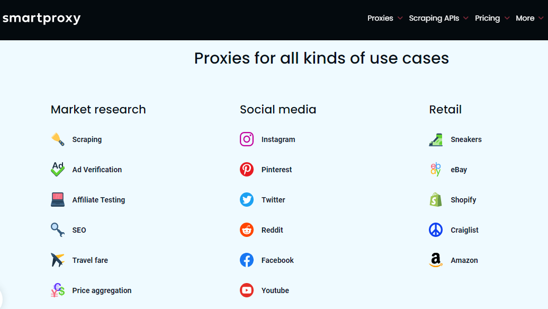Expand the Pricing dropdown chevron
This screenshot has width=548, height=309.
(x=507, y=18)
